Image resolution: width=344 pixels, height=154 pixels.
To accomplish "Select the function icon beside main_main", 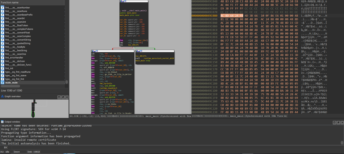I will 3,83.
